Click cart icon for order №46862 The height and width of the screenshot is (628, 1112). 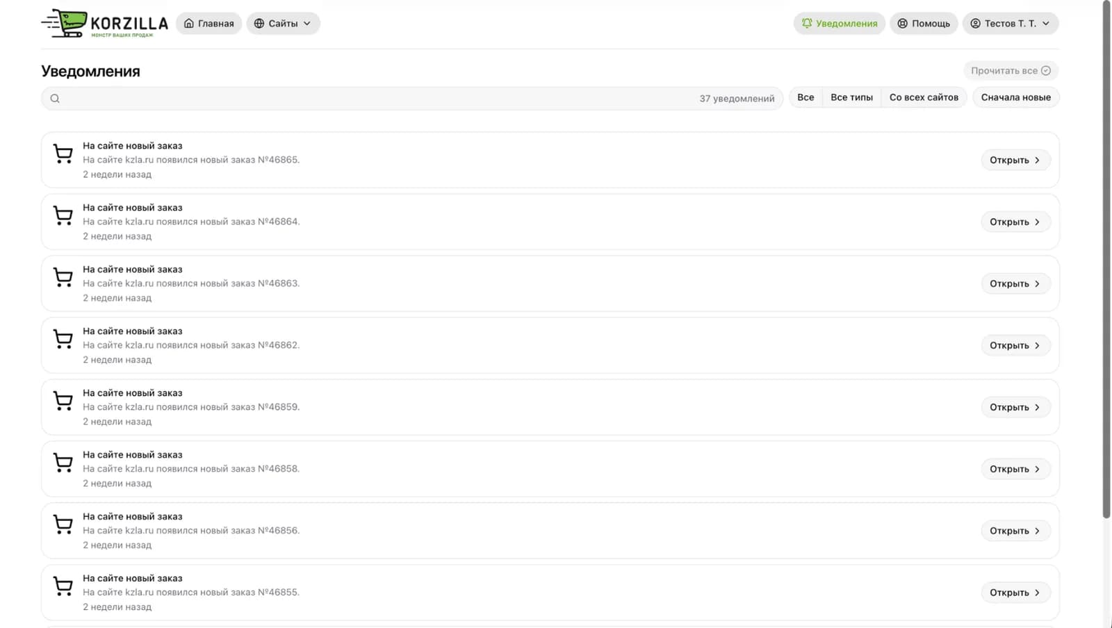(63, 339)
